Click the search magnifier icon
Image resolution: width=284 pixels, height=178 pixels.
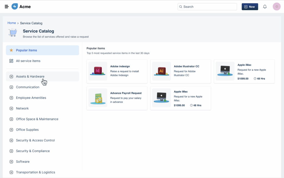pyautogui.click(x=181, y=6)
